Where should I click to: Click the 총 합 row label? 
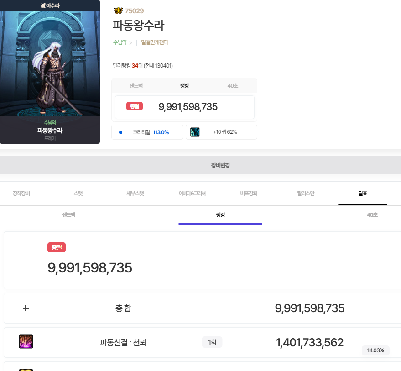tap(123, 308)
